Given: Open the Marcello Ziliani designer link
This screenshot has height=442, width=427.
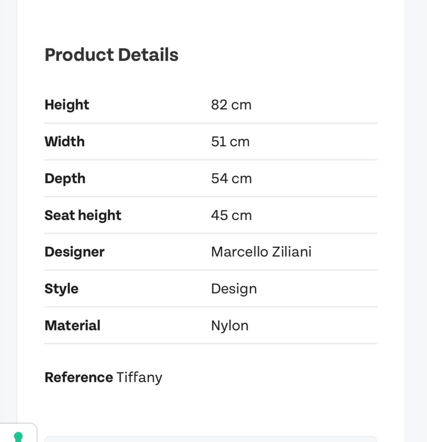Looking at the screenshot, I should coord(261,252).
